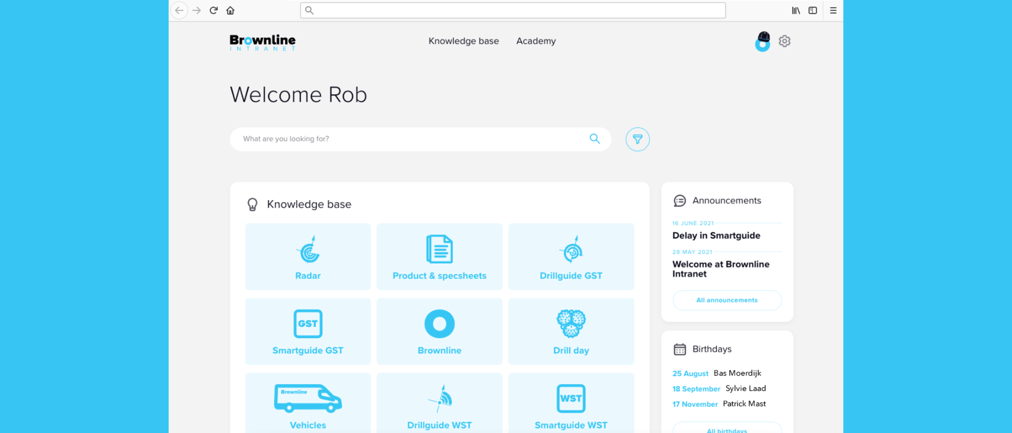The height and width of the screenshot is (433, 1012).
Task: Open the search filter funnel button
Action: pyautogui.click(x=637, y=139)
